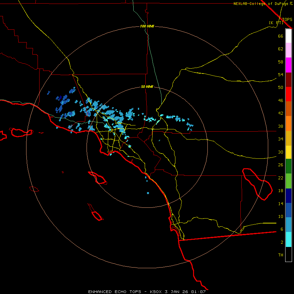Click legend value "46"

pos(281,101)
